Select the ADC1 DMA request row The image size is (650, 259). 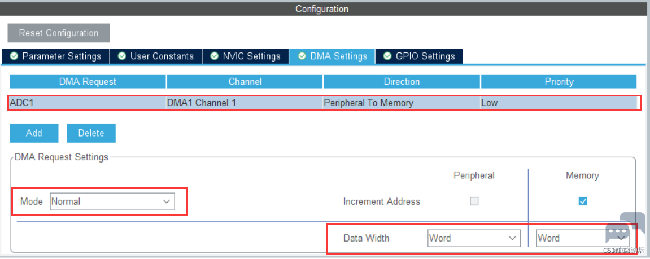(x=323, y=103)
